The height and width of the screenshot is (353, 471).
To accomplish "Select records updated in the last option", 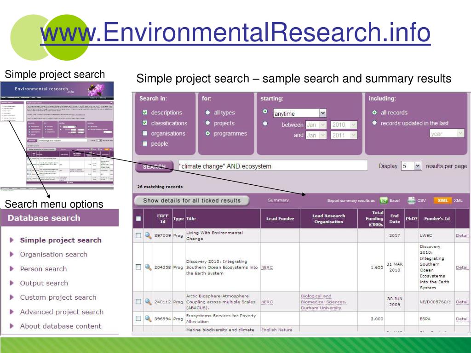I will click(x=374, y=123).
